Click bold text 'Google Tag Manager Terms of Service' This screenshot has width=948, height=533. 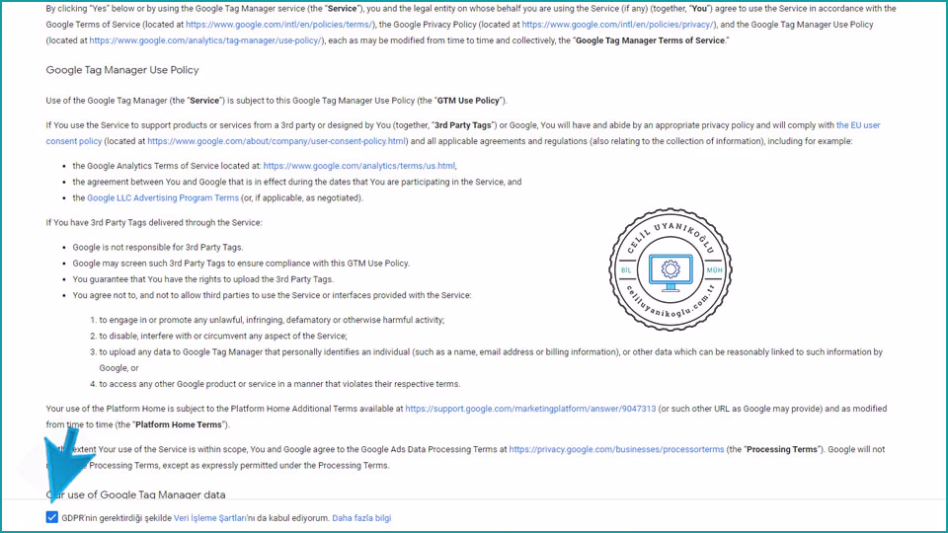tap(650, 40)
